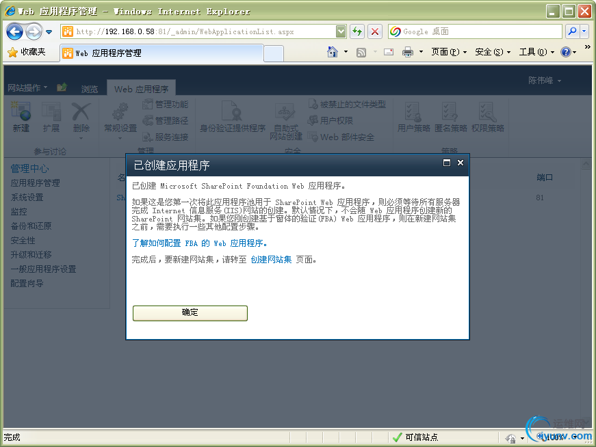596x447 pixels.
Task: Open 监控 in the left navigation
Action: click(18, 211)
